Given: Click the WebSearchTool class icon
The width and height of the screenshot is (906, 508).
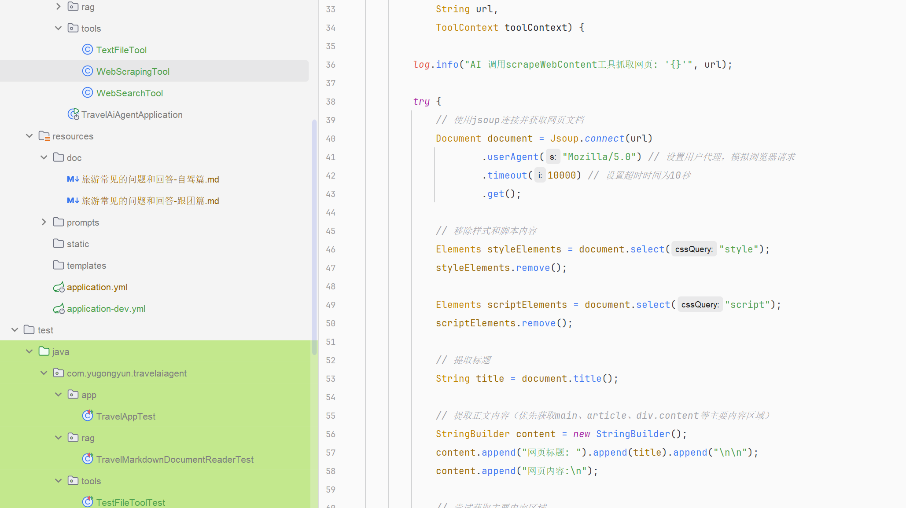Looking at the screenshot, I should [88, 93].
